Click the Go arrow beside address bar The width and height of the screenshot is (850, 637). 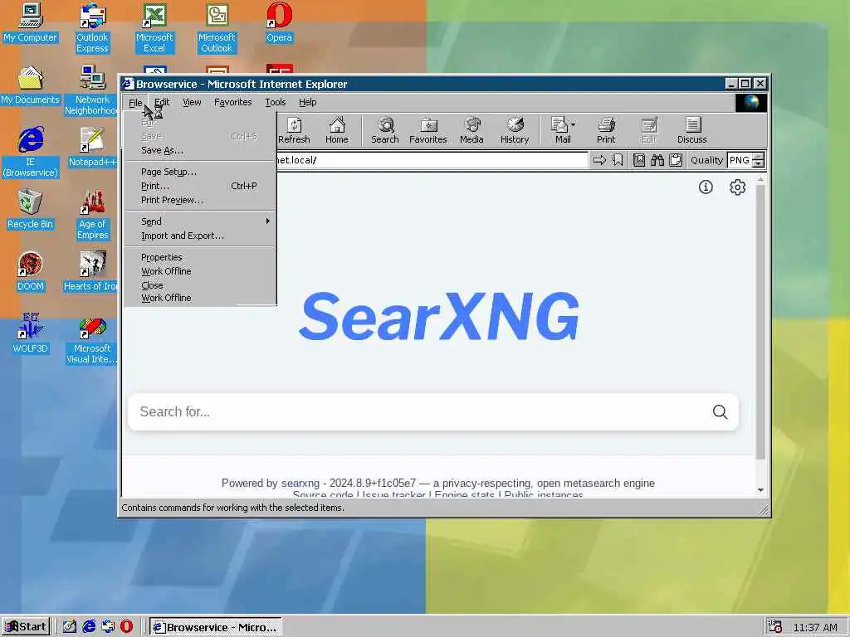click(x=599, y=160)
